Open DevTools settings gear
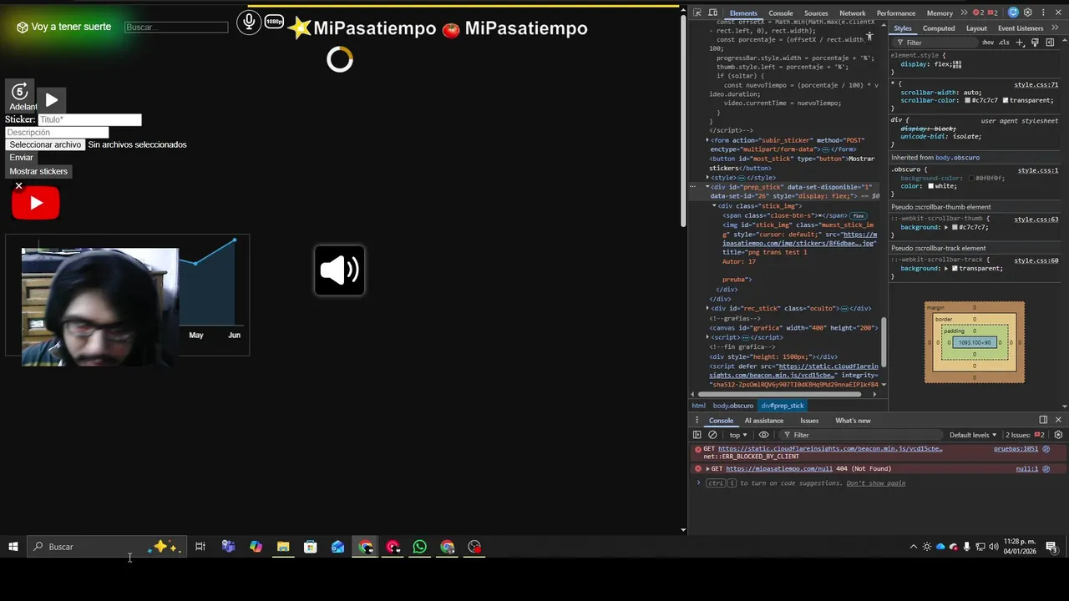Viewport: 1069px width, 601px height. (x=1028, y=13)
